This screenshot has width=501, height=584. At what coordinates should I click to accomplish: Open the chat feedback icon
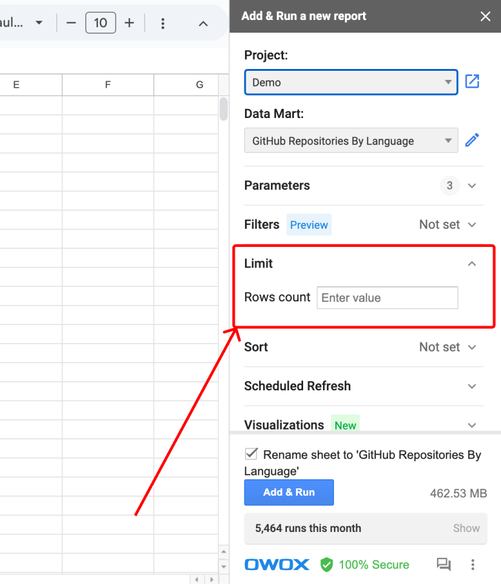point(444,564)
